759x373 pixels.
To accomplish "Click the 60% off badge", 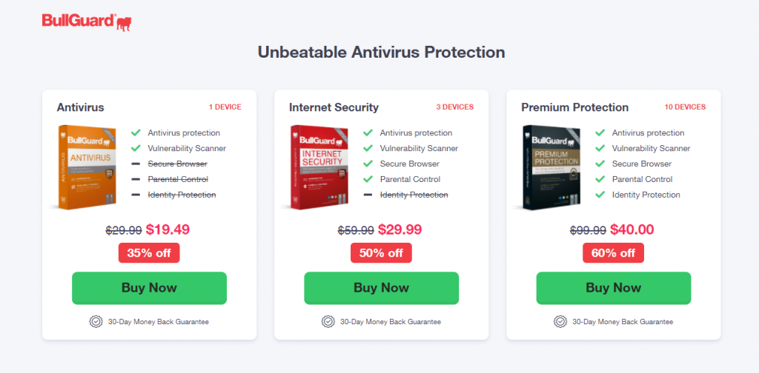I will (613, 252).
